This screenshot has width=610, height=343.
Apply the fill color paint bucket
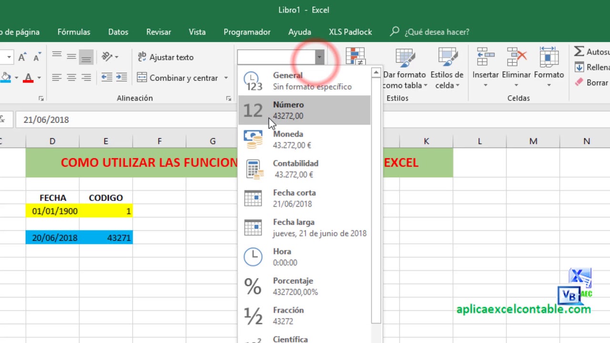pos(6,78)
